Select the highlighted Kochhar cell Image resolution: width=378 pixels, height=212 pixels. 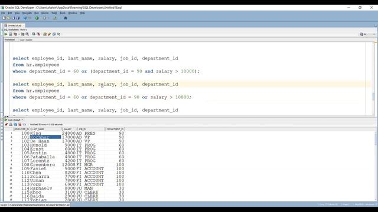45,137
